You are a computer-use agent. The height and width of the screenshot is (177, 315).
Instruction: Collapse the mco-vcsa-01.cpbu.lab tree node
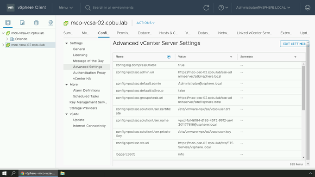3,33
